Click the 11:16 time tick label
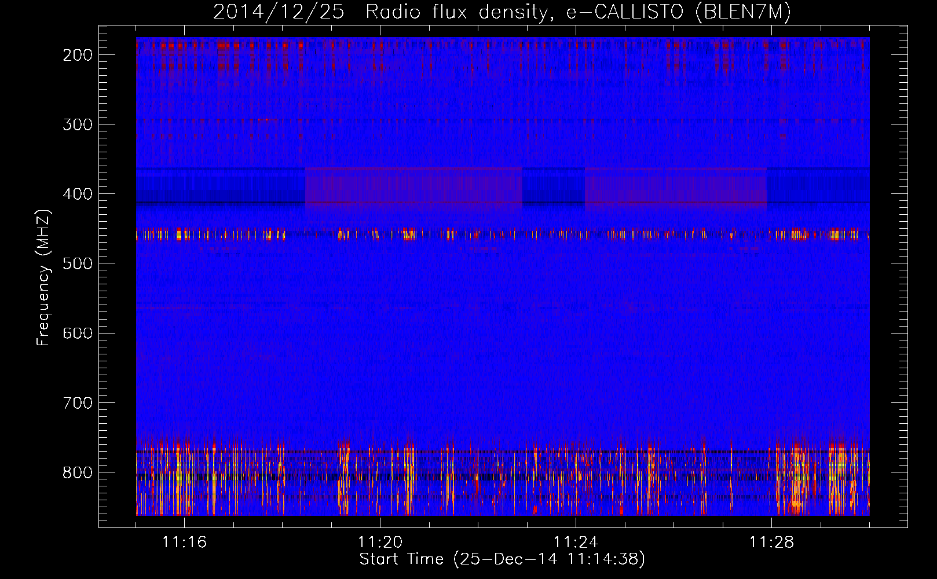The width and height of the screenshot is (937, 579). point(184,542)
